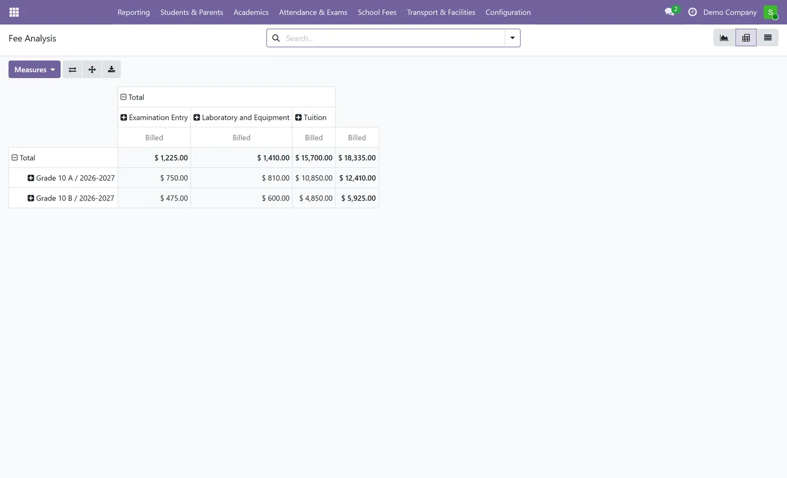Click the $ 10,850.00 tuition cell
Image resolution: width=787 pixels, height=478 pixels.
coord(314,178)
